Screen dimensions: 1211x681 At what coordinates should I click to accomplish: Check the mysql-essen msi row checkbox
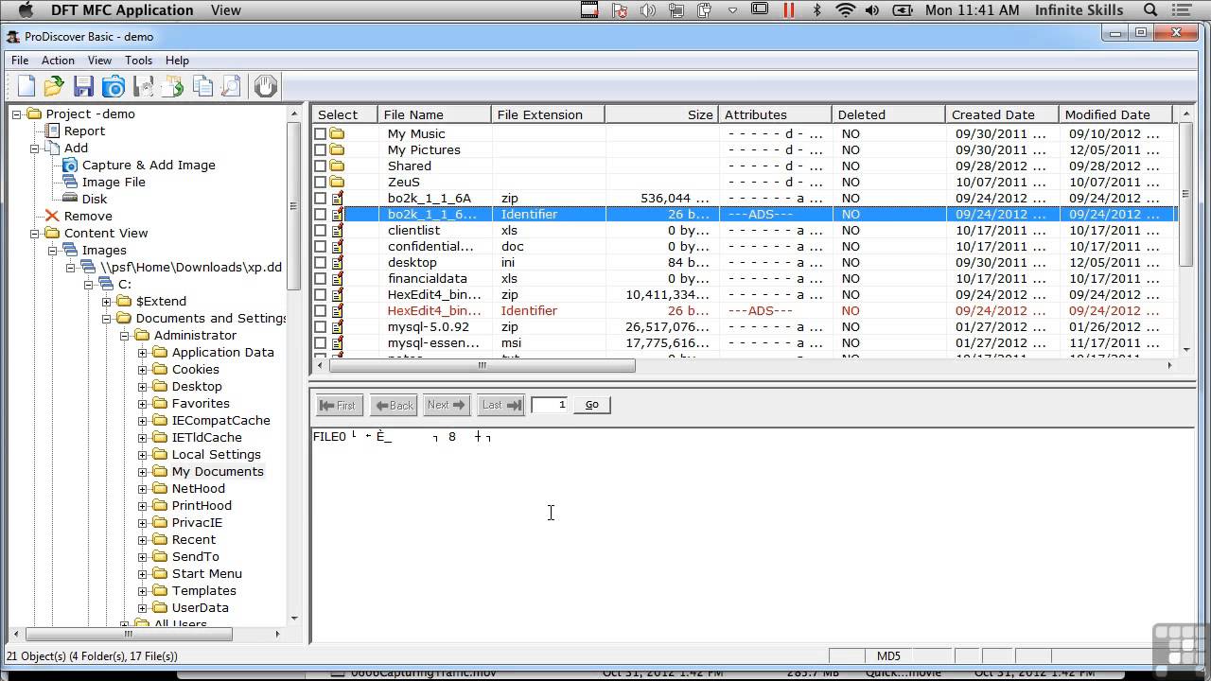click(x=321, y=342)
